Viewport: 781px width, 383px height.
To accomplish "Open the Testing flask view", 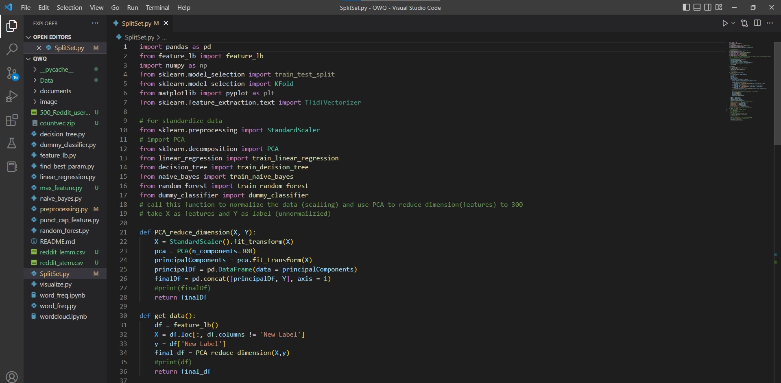I will [12, 143].
